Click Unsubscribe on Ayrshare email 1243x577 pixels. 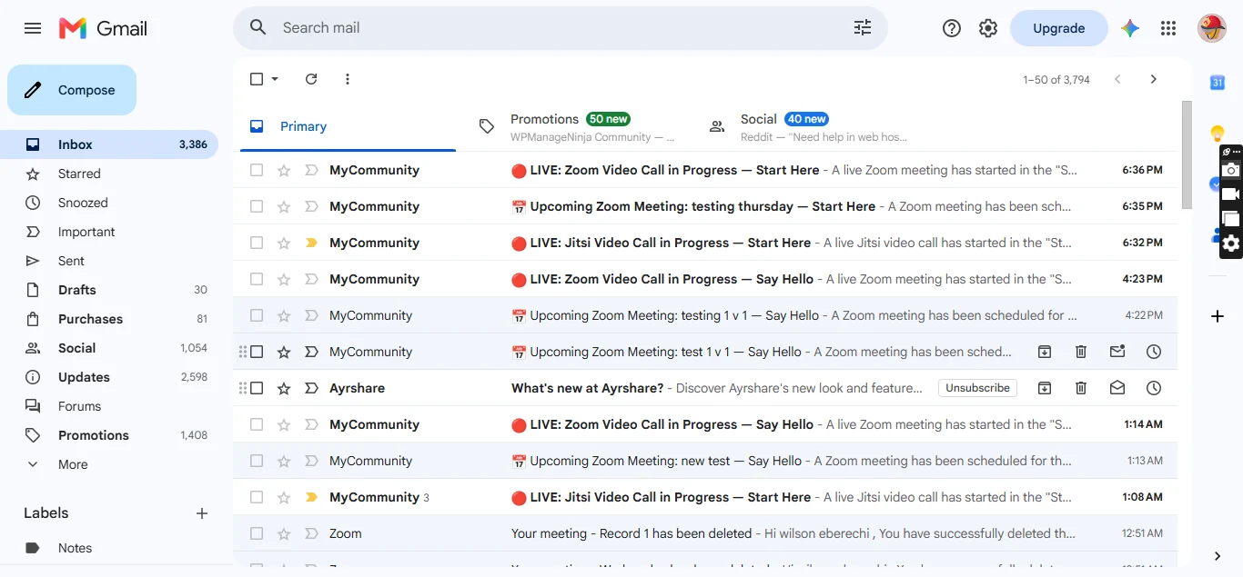[x=977, y=388]
